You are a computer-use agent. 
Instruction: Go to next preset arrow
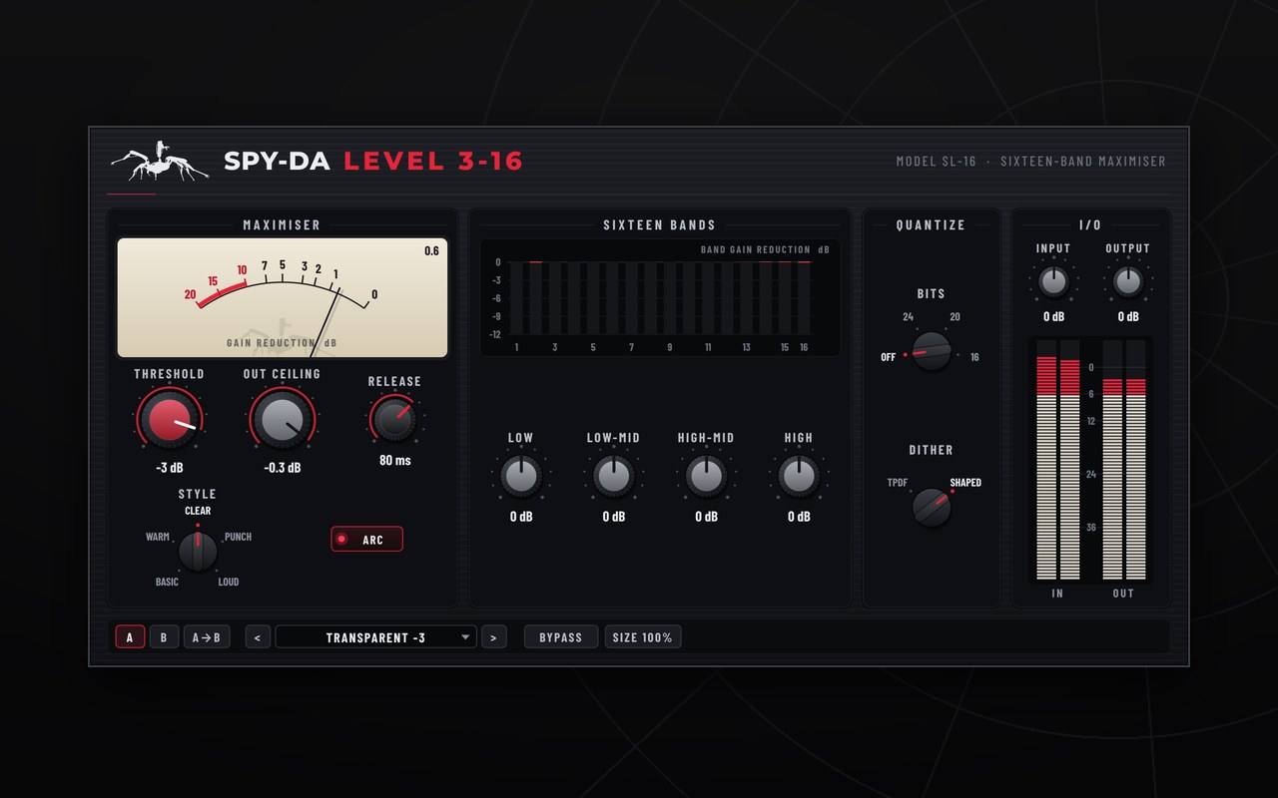coord(494,637)
